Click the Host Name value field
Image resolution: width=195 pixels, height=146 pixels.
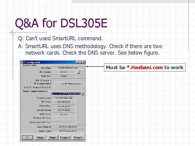68,68
